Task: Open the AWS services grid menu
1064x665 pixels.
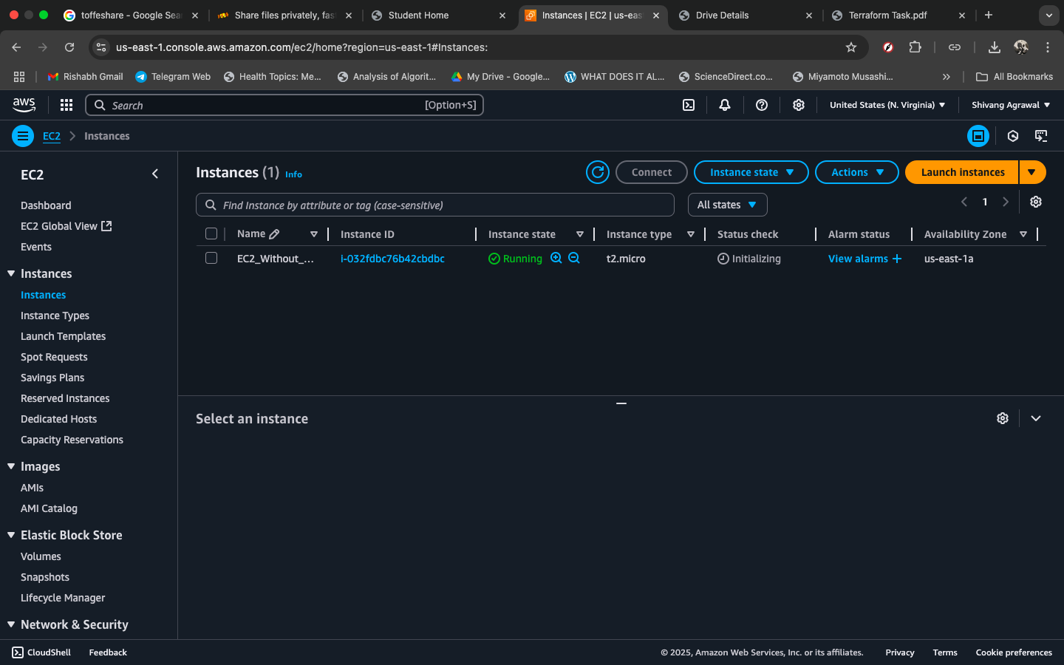Action: click(66, 105)
